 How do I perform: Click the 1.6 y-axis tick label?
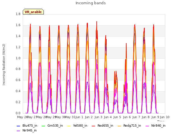pos(18,25)
